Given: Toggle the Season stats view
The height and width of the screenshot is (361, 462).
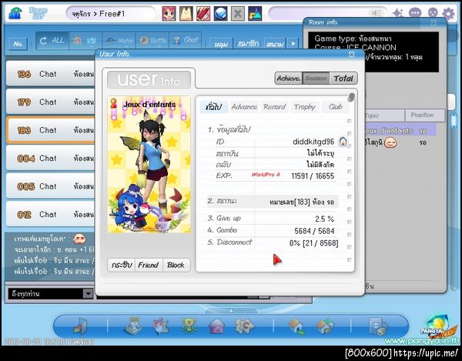Looking at the screenshot, I should point(316,79).
